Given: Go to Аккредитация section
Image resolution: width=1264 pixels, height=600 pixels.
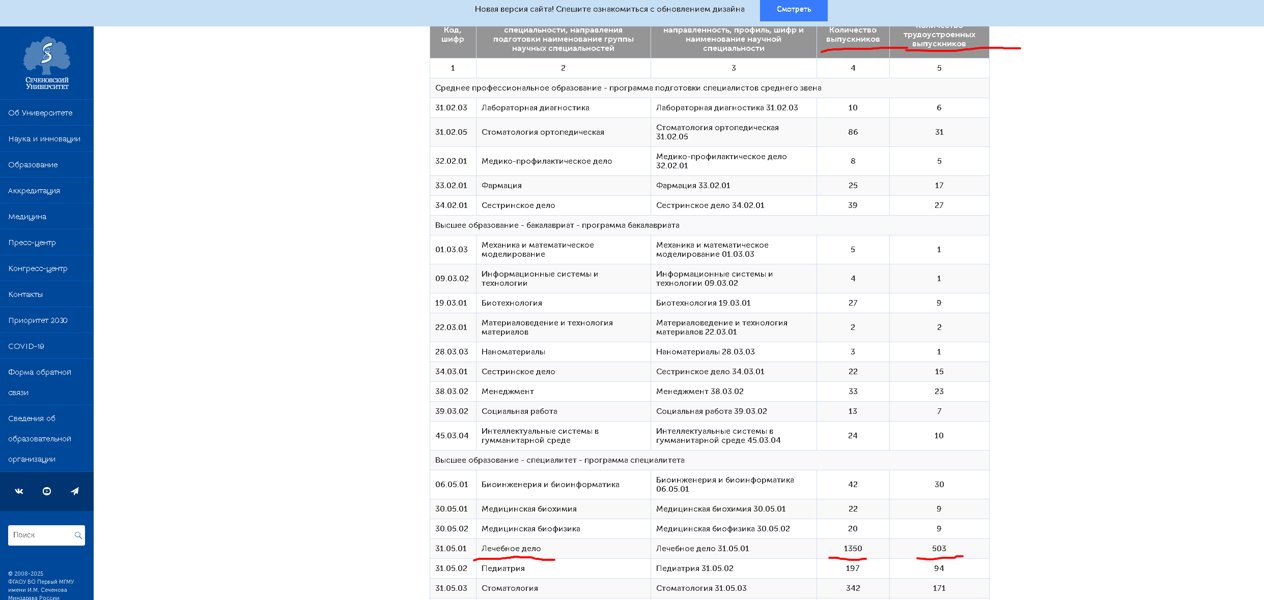Looking at the screenshot, I should (34, 191).
